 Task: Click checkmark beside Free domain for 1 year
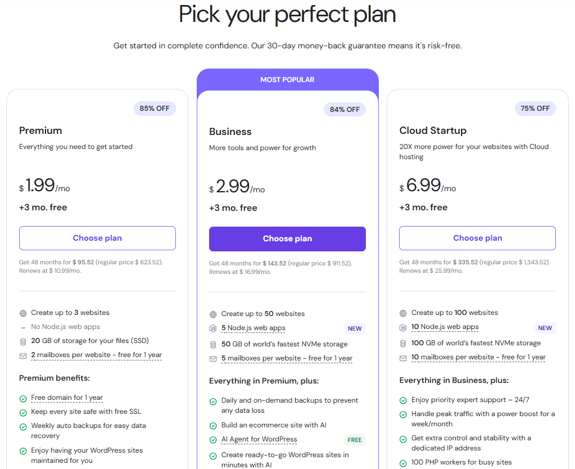(x=23, y=399)
